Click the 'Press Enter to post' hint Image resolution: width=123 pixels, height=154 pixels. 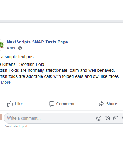tap(16, 126)
